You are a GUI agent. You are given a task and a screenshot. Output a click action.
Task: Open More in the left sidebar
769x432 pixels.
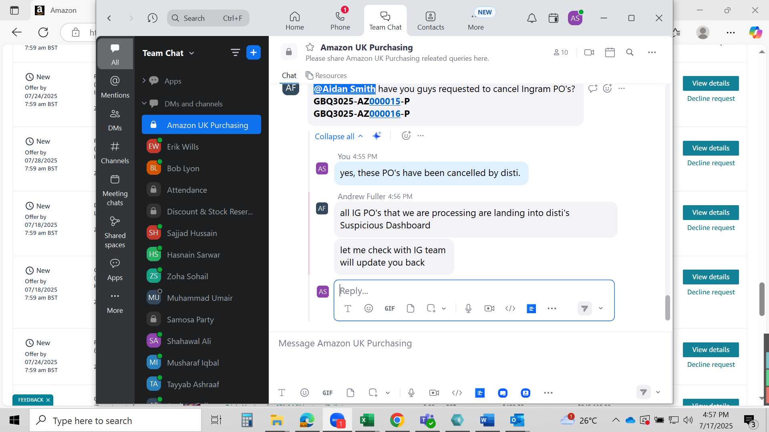point(115,302)
